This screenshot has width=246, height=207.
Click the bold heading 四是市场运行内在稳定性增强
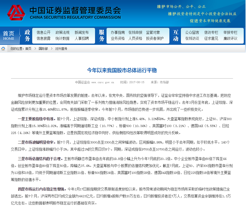point(42,189)
